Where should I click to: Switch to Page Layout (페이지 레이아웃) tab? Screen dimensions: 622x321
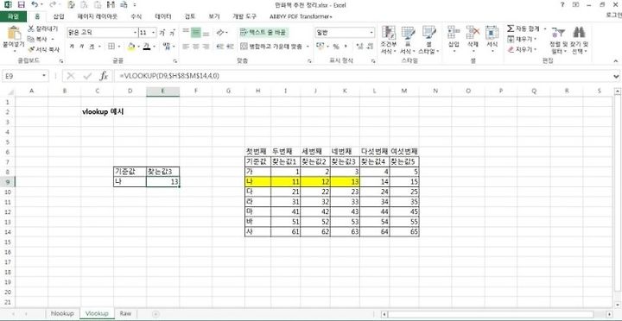(98, 16)
